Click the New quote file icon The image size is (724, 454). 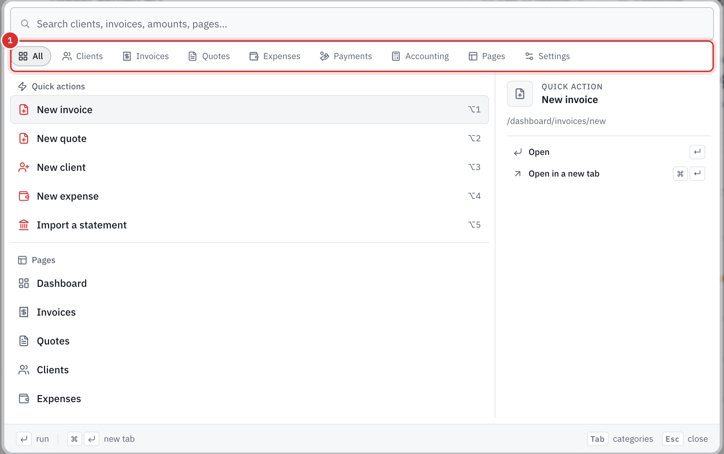click(x=24, y=138)
